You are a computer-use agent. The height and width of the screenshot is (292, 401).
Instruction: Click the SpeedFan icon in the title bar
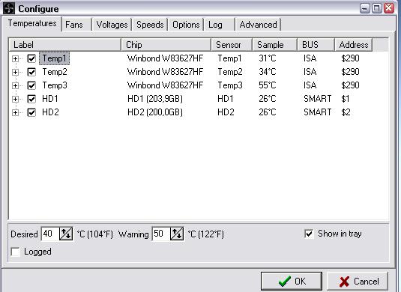[x=9, y=8]
